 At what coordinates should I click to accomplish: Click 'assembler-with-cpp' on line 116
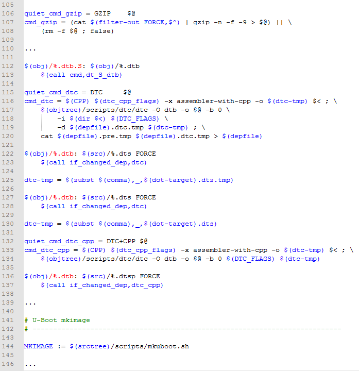tap(214, 102)
